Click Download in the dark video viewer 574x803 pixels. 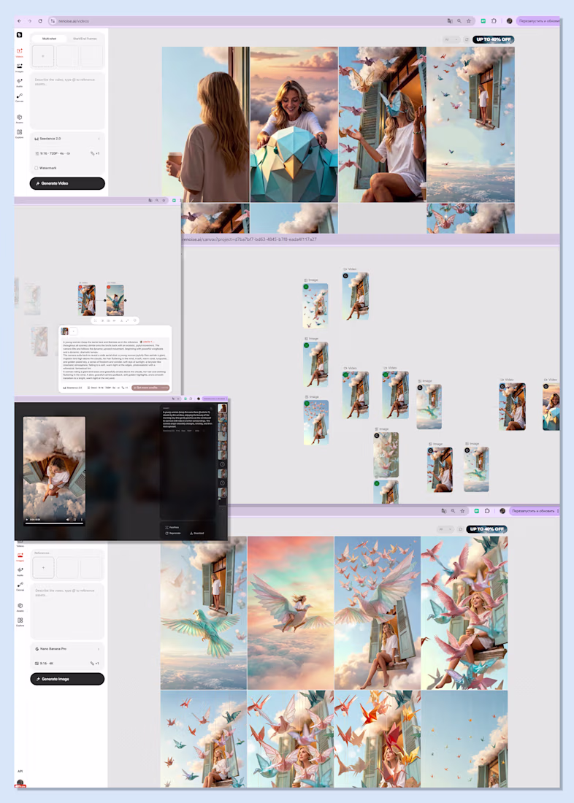click(x=196, y=533)
